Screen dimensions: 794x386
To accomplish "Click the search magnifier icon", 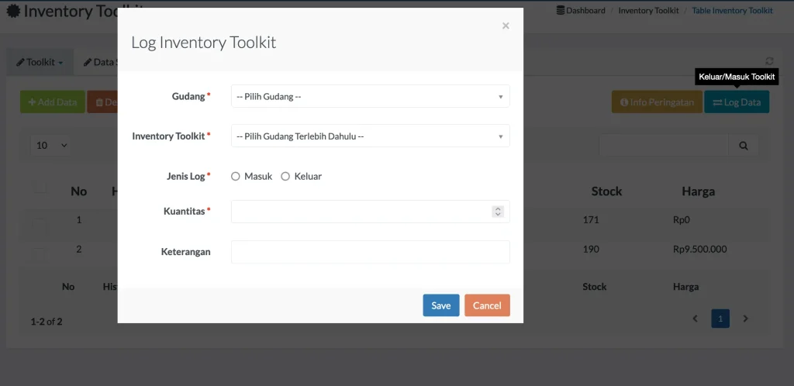I will coord(743,145).
